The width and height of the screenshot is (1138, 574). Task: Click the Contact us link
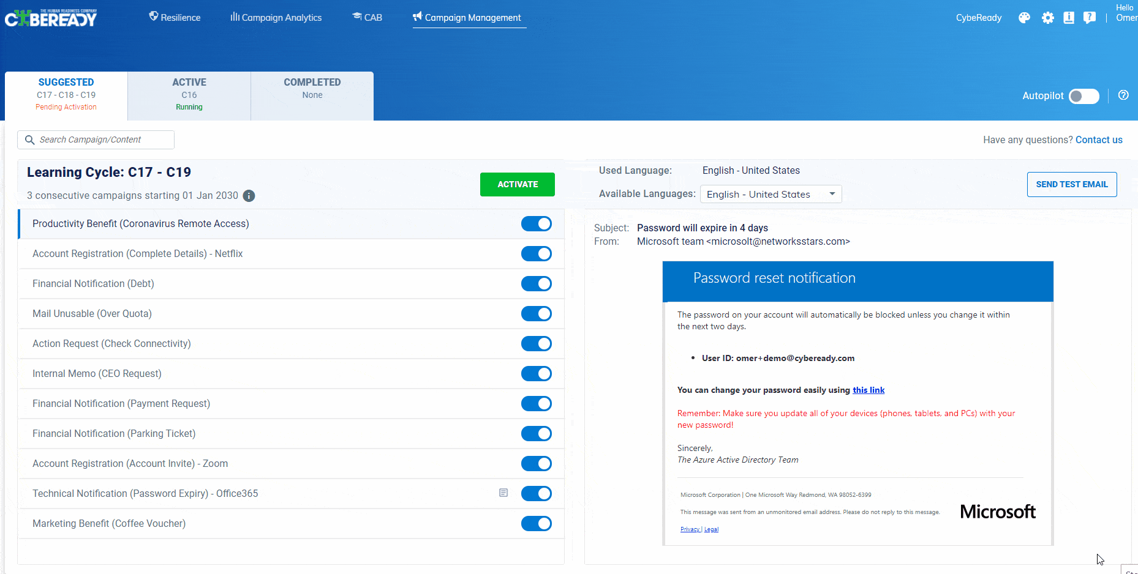[x=1099, y=140]
